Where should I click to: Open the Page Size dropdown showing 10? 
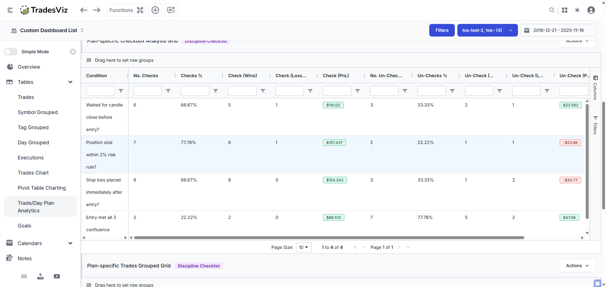(x=303, y=247)
